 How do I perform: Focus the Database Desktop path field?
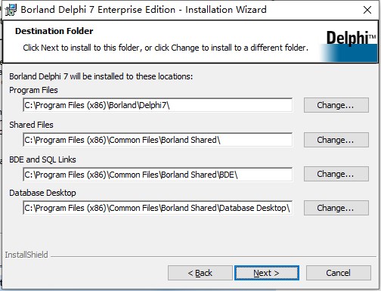158,208
